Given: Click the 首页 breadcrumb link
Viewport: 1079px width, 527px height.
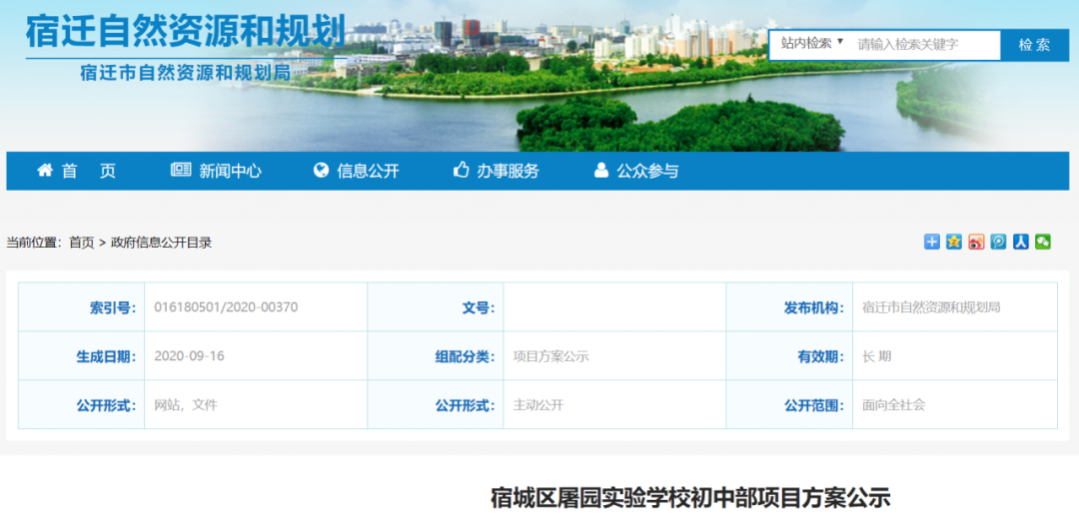Looking at the screenshot, I should click(81, 243).
